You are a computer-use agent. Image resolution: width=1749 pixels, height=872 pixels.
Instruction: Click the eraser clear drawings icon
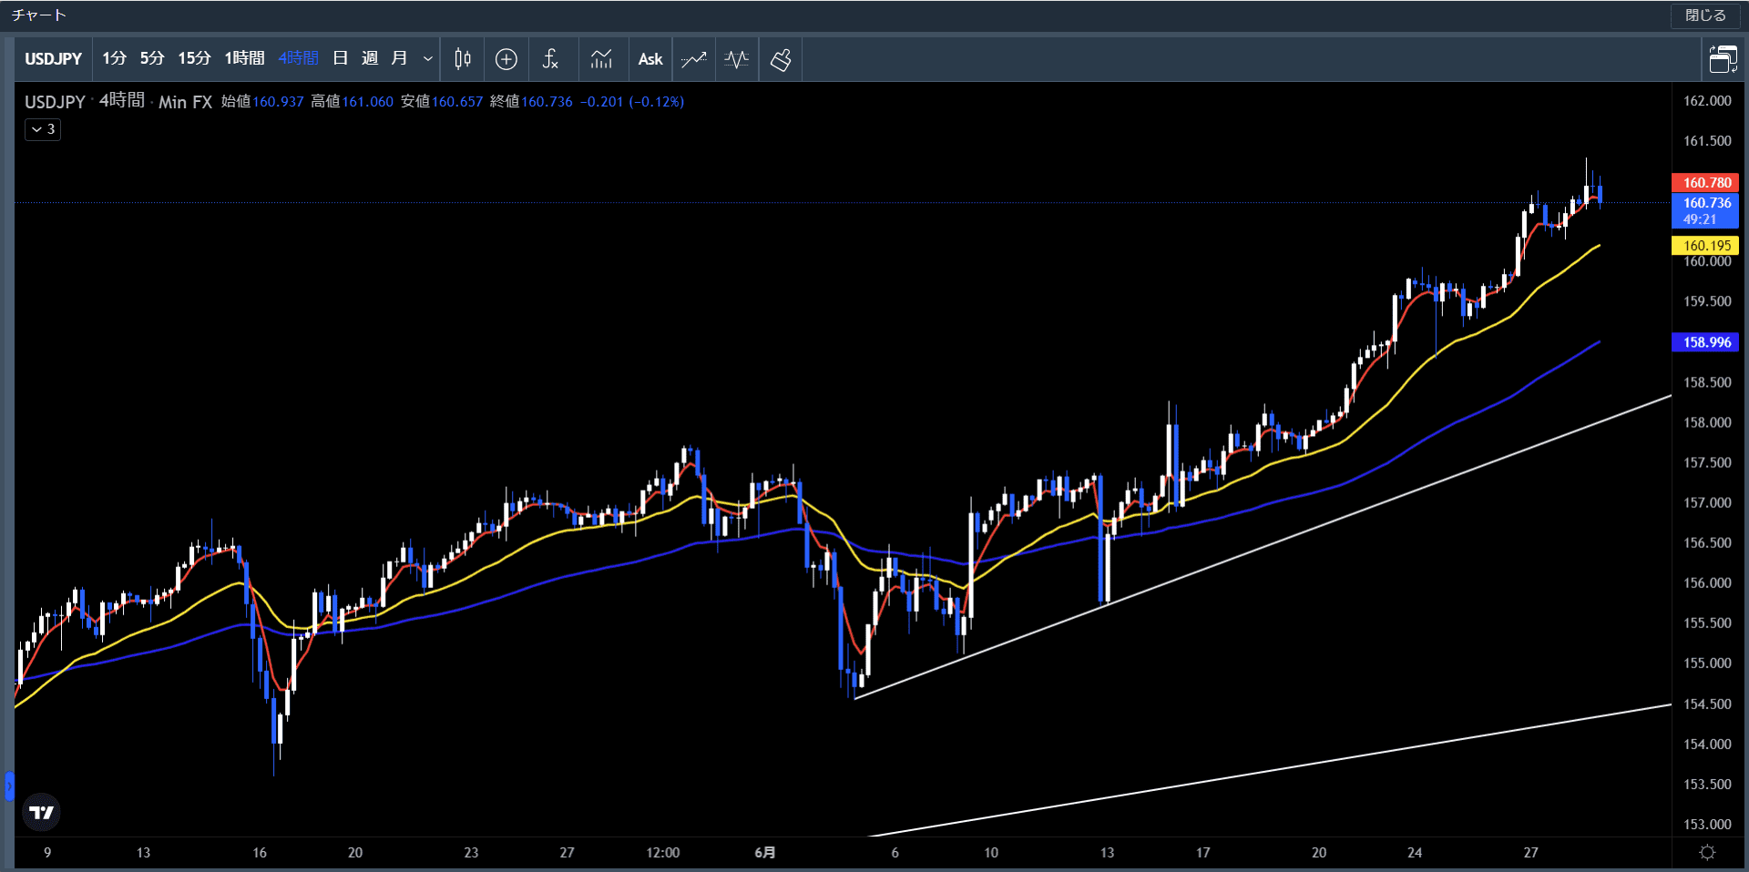[x=781, y=59]
